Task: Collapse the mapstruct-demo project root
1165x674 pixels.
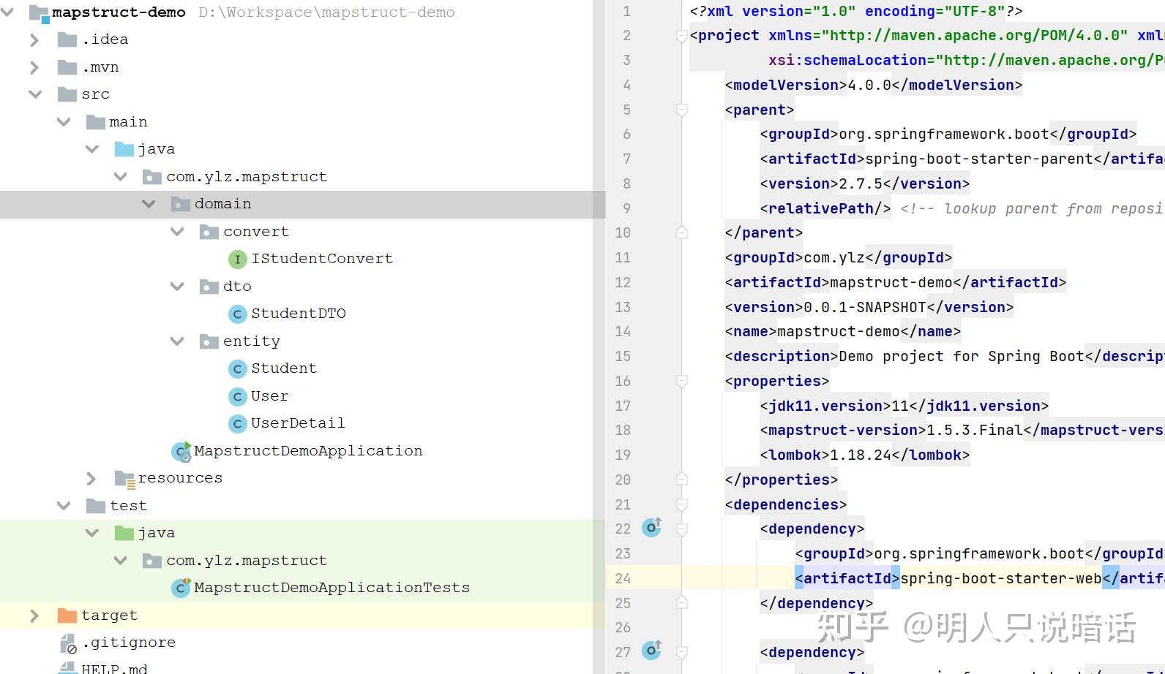Action: pyautogui.click(x=8, y=12)
